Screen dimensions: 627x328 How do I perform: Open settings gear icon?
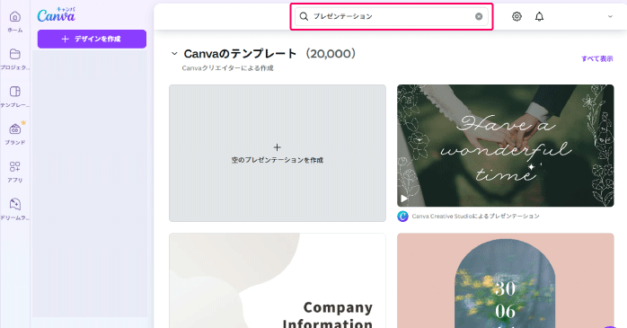click(x=517, y=16)
